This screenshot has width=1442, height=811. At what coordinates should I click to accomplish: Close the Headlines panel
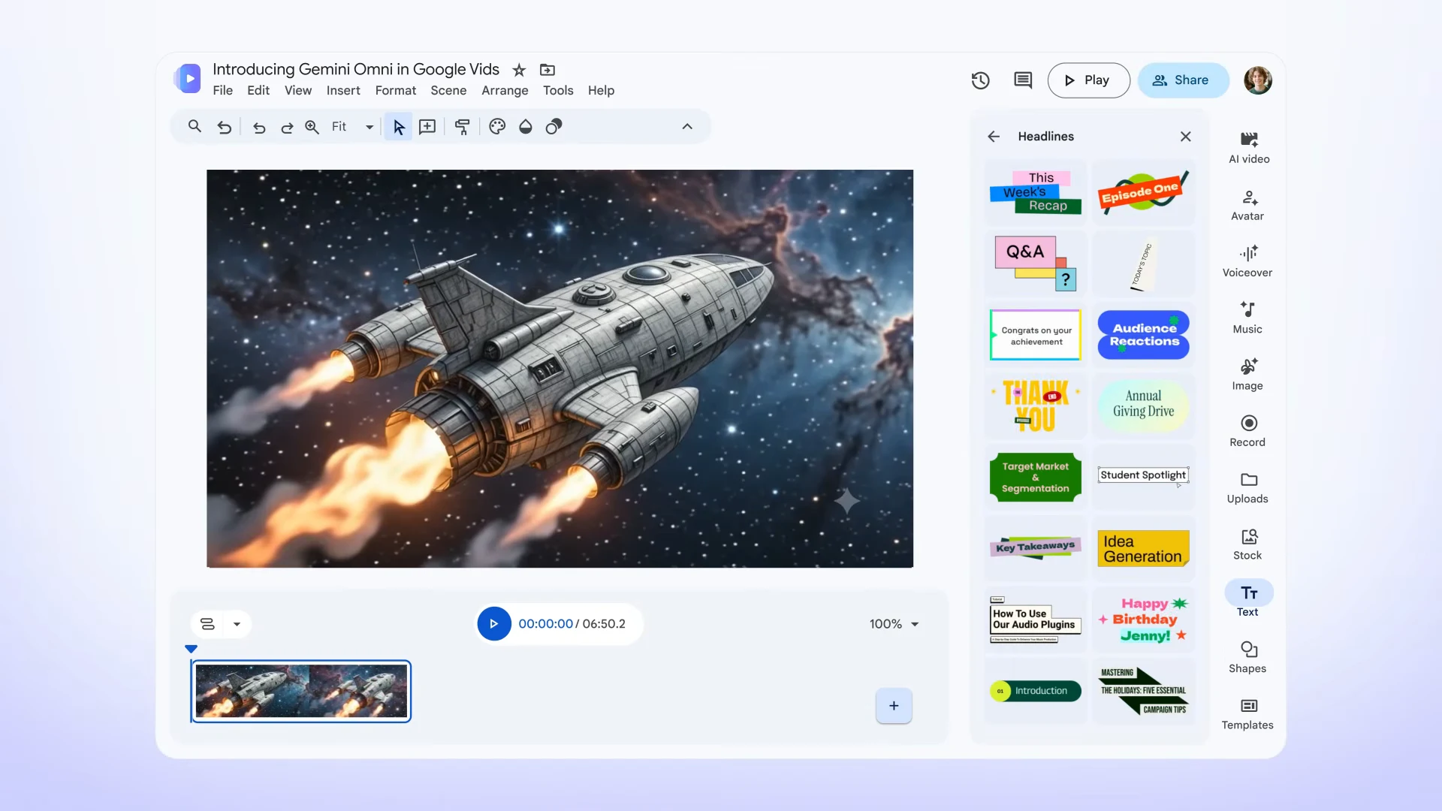pos(1186,137)
